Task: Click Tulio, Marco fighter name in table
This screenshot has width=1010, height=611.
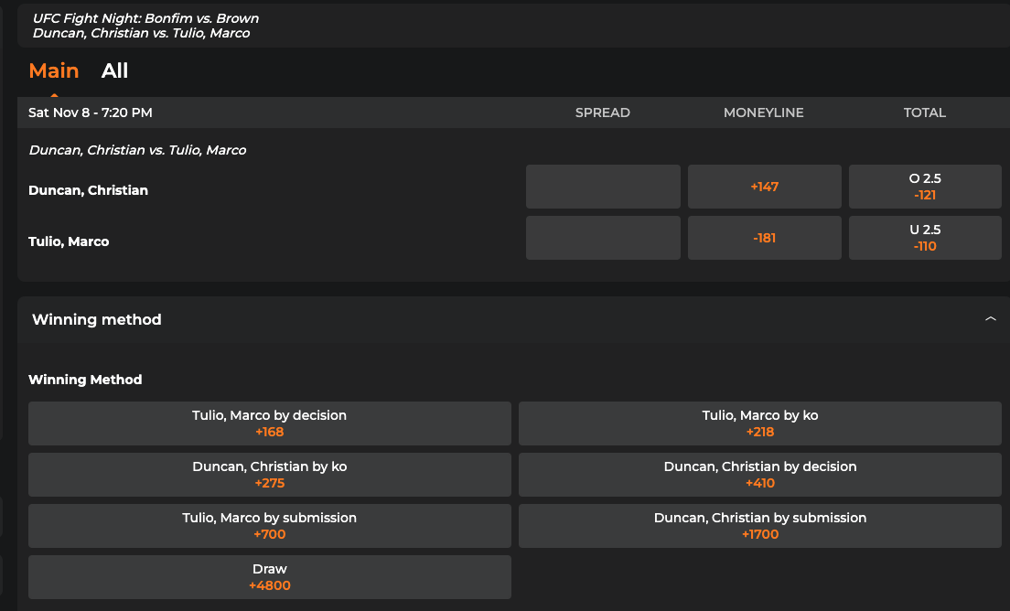Action: tap(69, 241)
